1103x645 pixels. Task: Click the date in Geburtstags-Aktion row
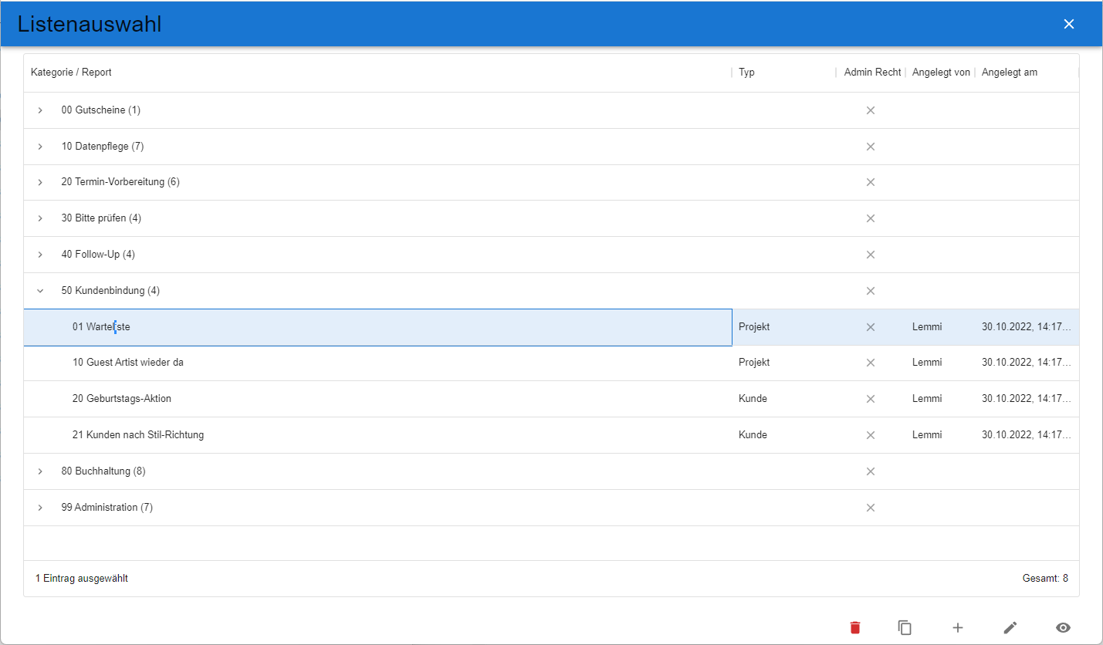click(1027, 399)
